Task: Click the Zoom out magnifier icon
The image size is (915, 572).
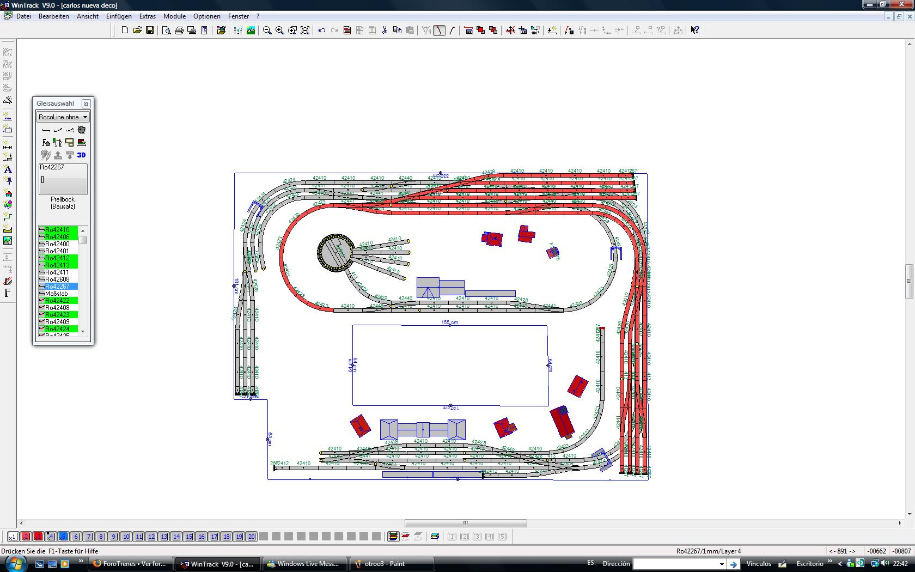Action: (x=267, y=31)
